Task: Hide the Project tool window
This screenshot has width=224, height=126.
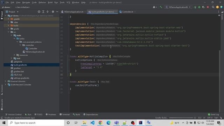Action: [57, 12]
